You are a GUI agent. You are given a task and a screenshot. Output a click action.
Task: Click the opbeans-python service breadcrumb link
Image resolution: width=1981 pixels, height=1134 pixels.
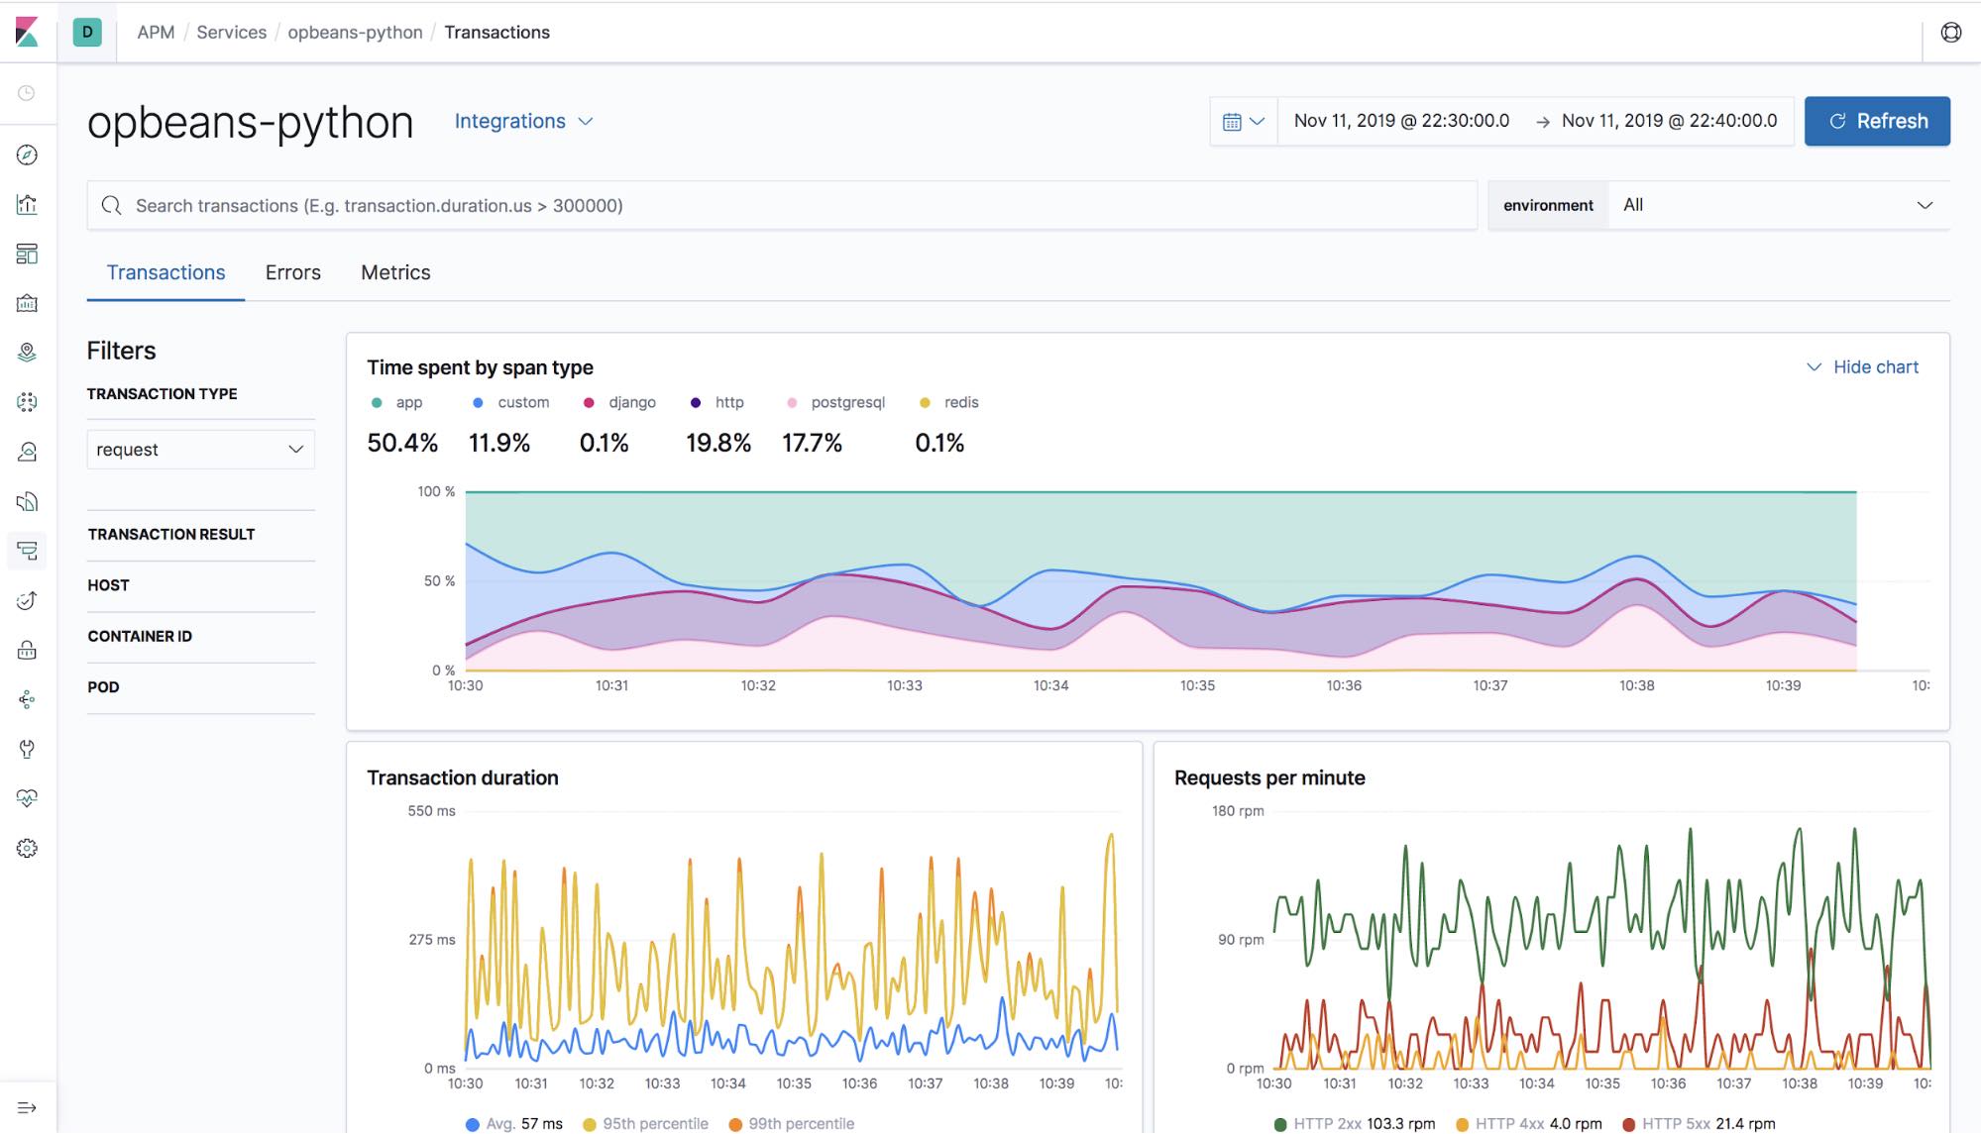355,30
